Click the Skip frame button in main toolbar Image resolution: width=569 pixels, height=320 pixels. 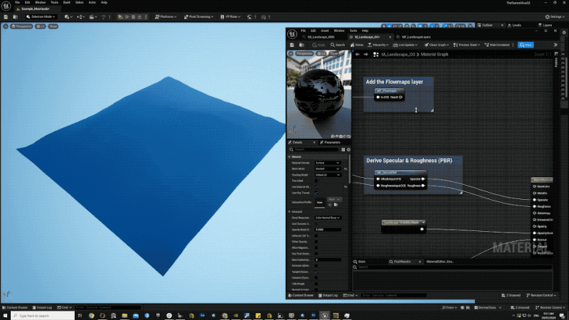coord(127,16)
